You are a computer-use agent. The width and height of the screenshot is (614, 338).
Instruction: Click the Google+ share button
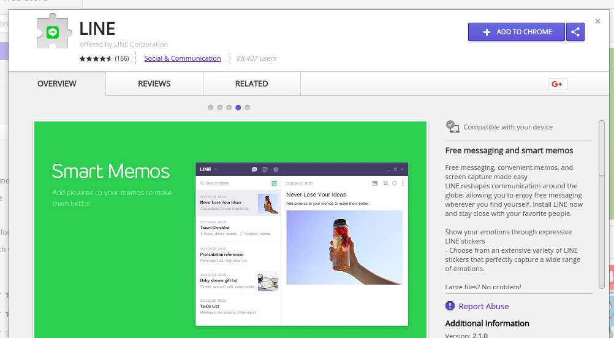[557, 84]
